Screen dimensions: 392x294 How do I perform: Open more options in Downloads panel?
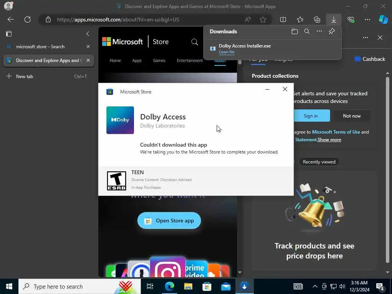click(x=319, y=31)
